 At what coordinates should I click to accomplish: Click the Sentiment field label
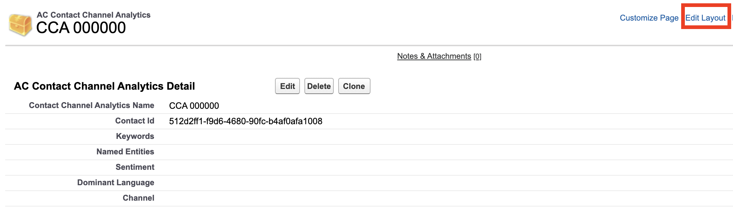[135, 167]
